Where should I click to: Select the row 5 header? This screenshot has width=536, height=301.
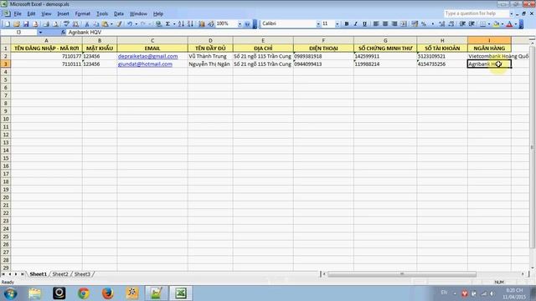point(6,79)
